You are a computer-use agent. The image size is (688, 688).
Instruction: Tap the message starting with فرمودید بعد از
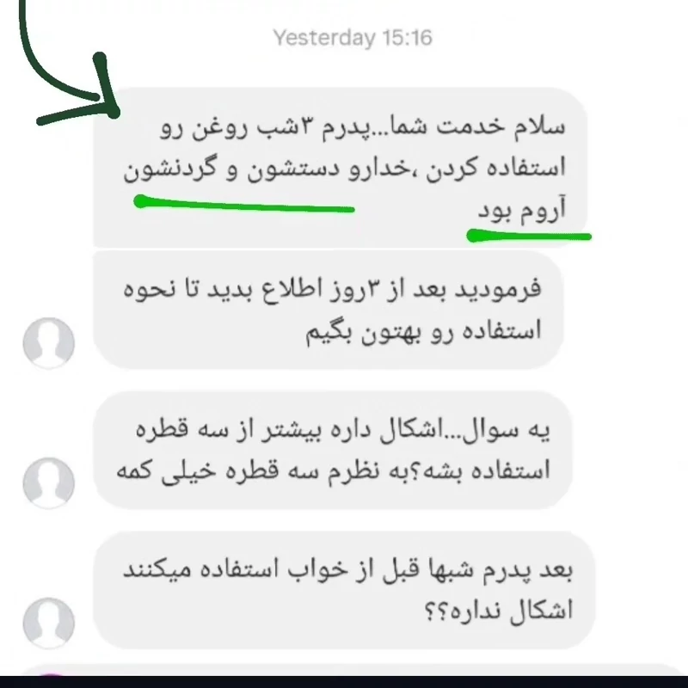pos(329,310)
